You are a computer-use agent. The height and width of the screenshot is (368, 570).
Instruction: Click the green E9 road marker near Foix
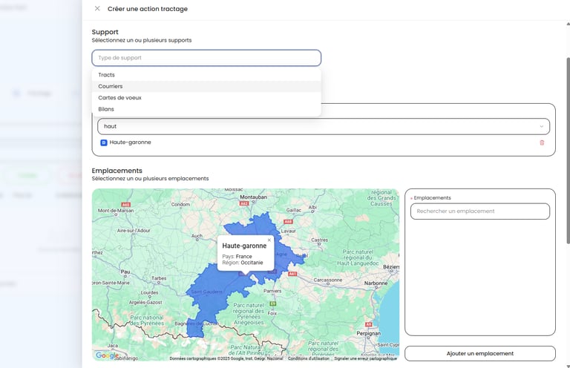coord(272,303)
